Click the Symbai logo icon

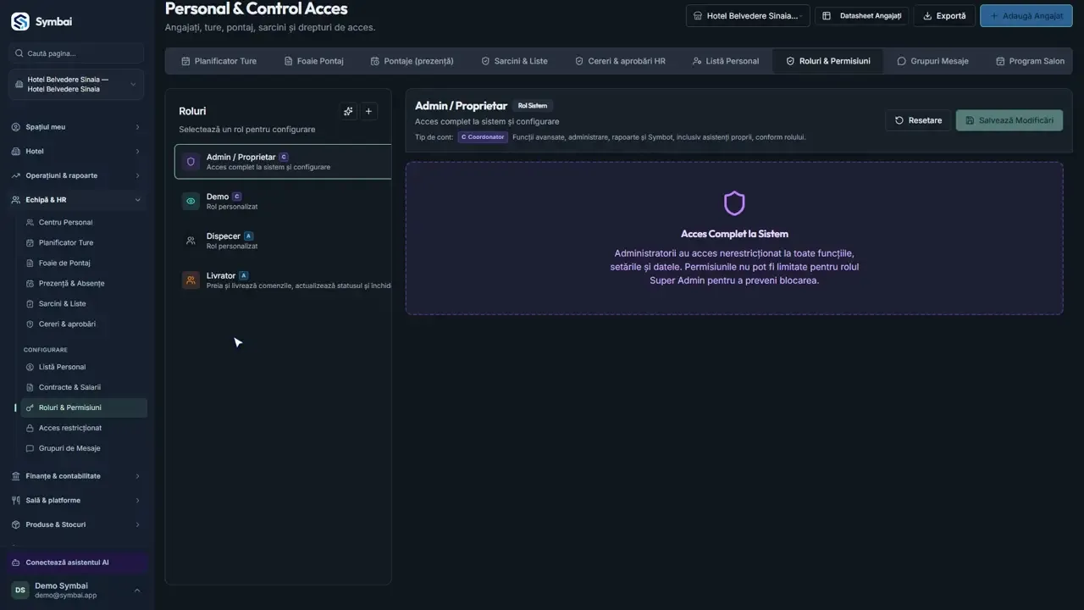[19, 21]
